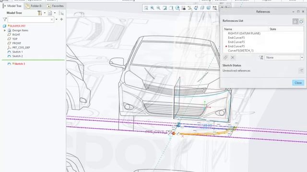Screen dimensions: 307x172
Task: Click the second icon right of References List
Action: (301, 21)
